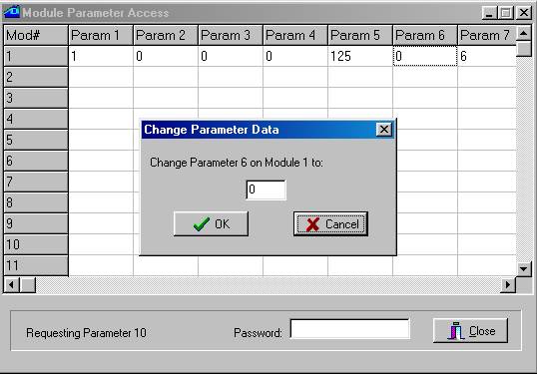The height and width of the screenshot is (374, 537).
Task: Click the OK button with green checkmark
Action: (211, 223)
